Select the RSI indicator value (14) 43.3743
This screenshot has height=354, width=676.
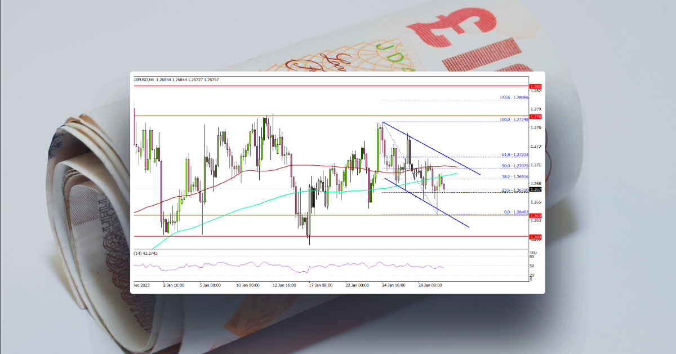145,253
